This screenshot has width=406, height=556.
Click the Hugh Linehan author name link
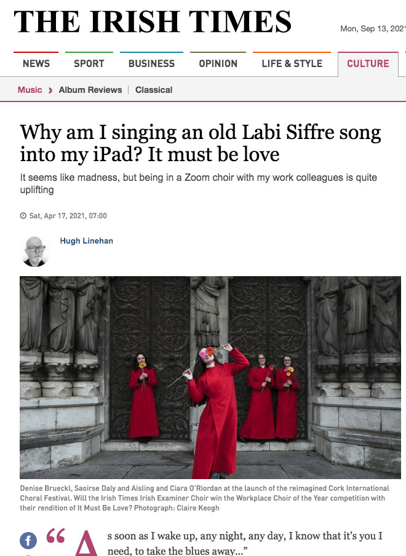click(87, 240)
